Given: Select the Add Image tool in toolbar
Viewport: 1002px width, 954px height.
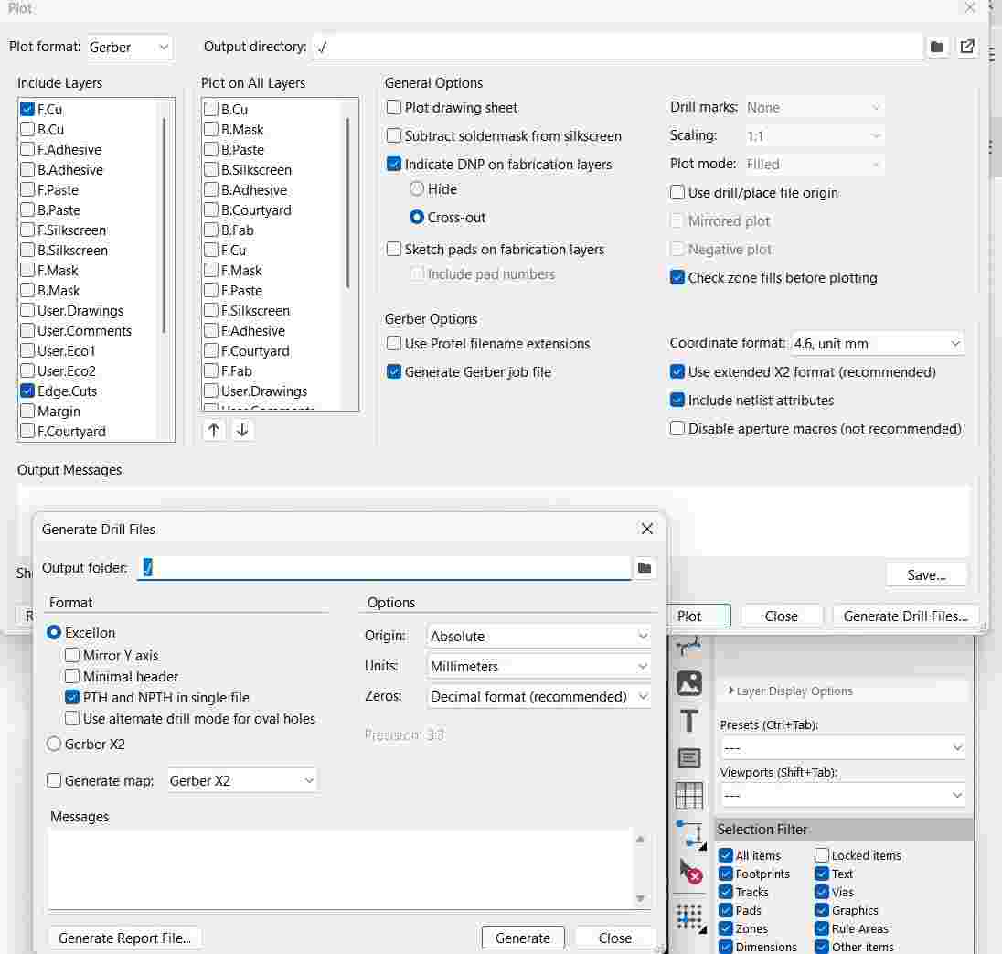Looking at the screenshot, I should click(689, 683).
